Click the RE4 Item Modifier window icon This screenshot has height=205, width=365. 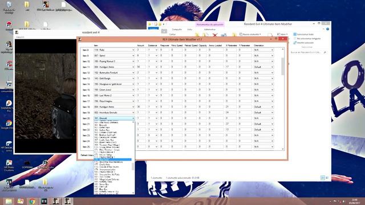click(x=80, y=39)
